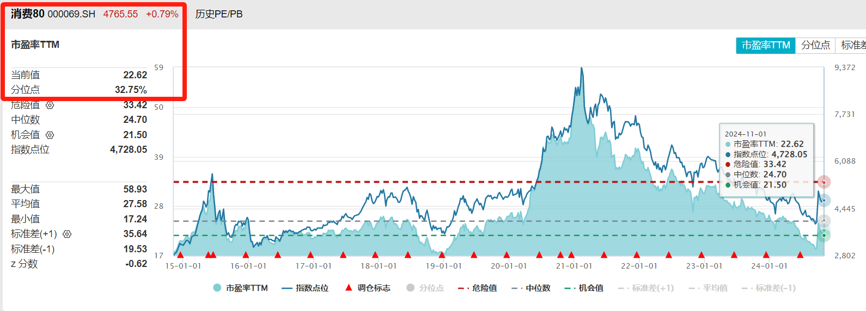Screen dimensions: 866x311
Task: Click the red triangle 调仓标志 legend icon
Action: [349, 288]
